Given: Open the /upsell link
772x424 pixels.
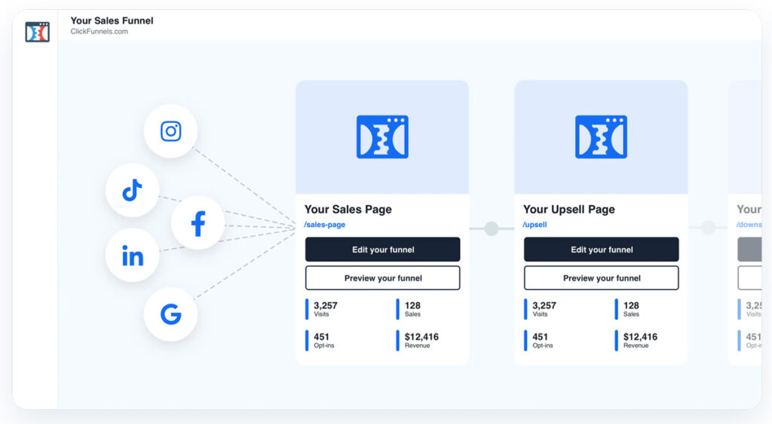Looking at the screenshot, I should pyautogui.click(x=535, y=225).
